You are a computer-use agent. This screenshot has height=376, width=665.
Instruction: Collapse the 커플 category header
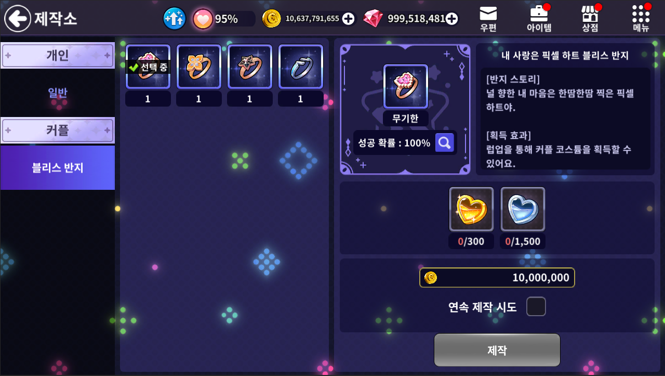pos(58,131)
